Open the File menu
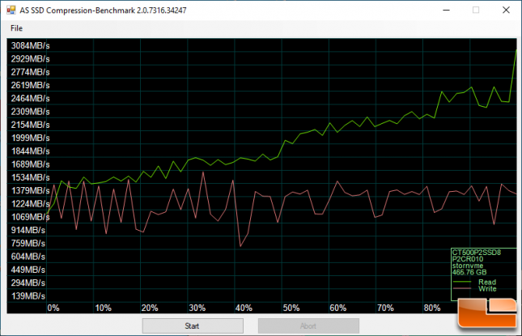The height and width of the screenshot is (336, 522). [x=16, y=28]
